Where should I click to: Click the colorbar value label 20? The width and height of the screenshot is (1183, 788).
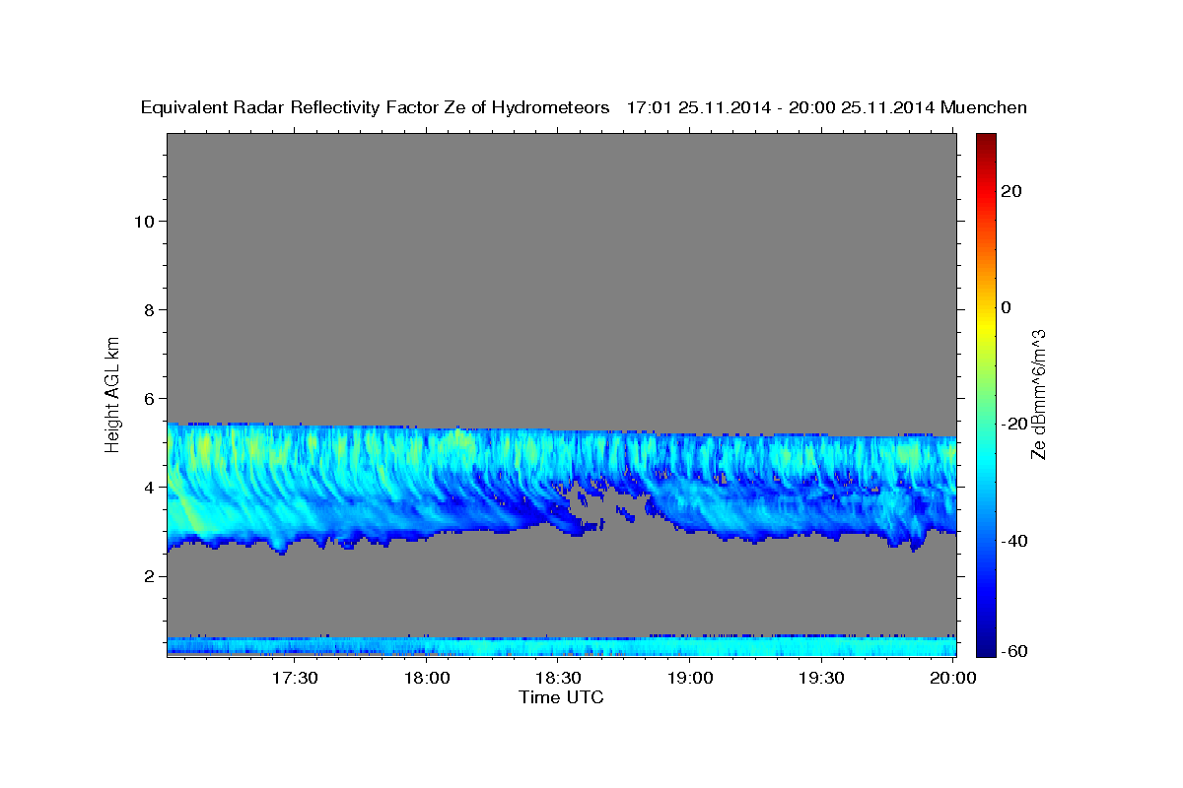click(x=1010, y=191)
